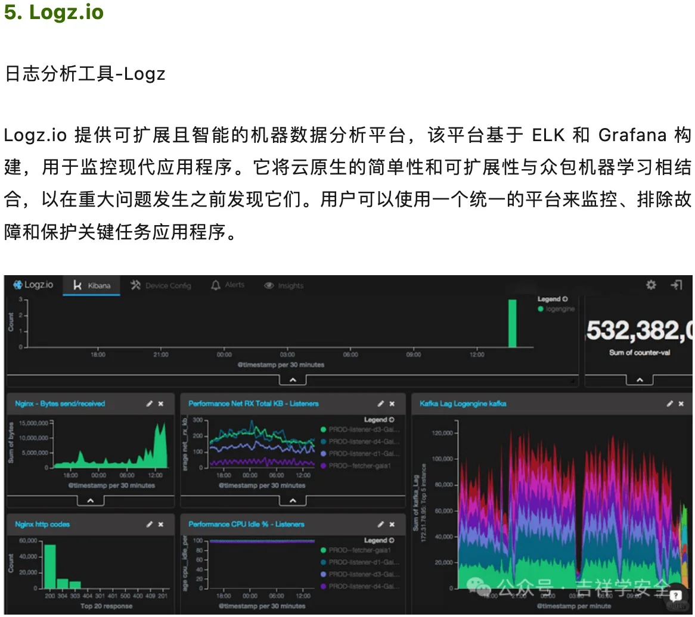Click the Device Config tools icon
The width and height of the screenshot is (695, 617).
click(135, 285)
